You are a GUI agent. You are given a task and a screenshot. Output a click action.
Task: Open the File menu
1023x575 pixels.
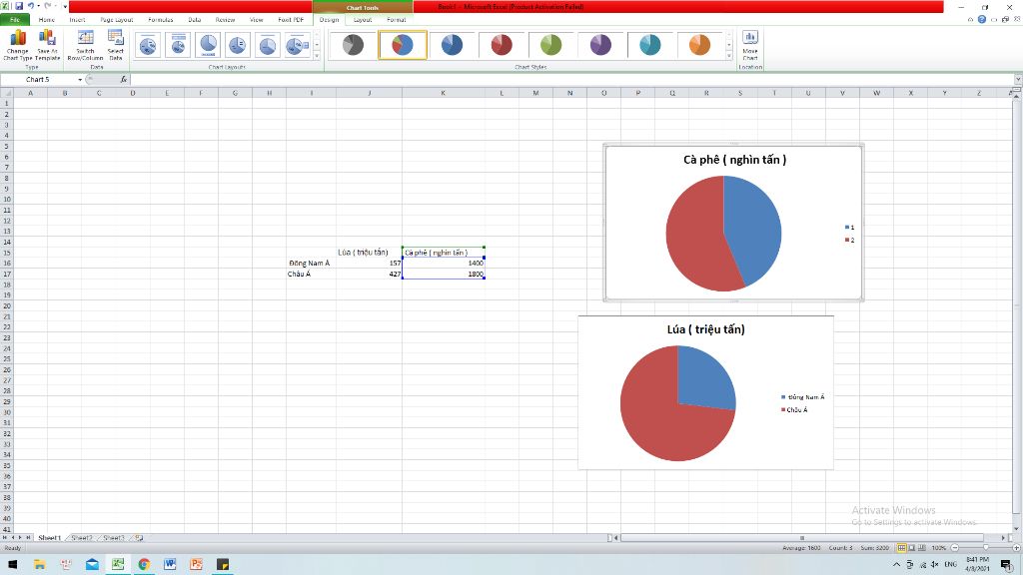pyautogui.click(x=15, y=19)
